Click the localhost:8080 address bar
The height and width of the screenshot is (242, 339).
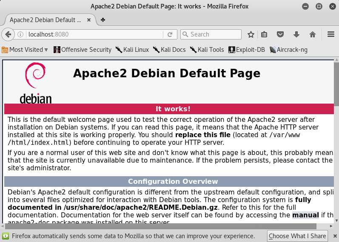tap(94, 34)
